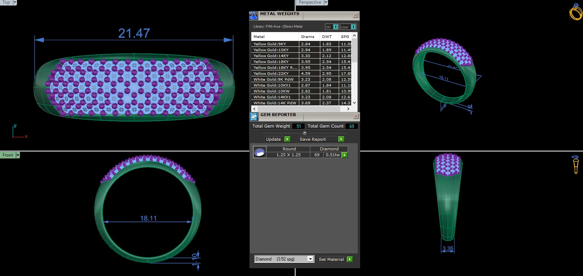Click the Update button
583x276 pixels.
click(277, 139)
